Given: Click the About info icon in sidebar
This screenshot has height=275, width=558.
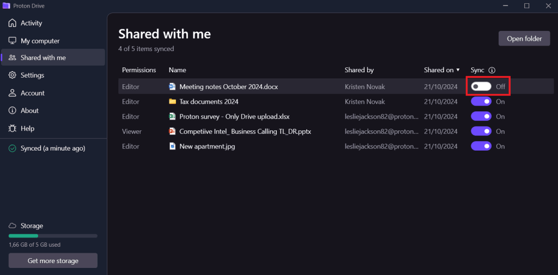Looking at the screenshot, I should pos(13,111).
